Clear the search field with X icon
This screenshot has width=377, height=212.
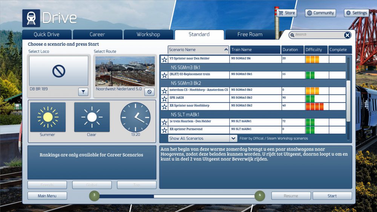tap(347, 35)
